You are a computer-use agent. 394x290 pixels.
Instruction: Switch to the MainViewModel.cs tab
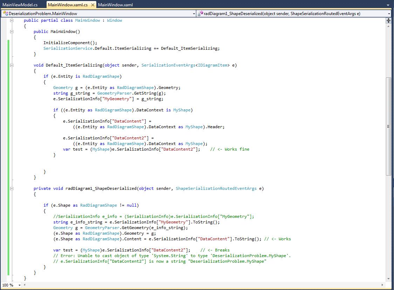20,5
